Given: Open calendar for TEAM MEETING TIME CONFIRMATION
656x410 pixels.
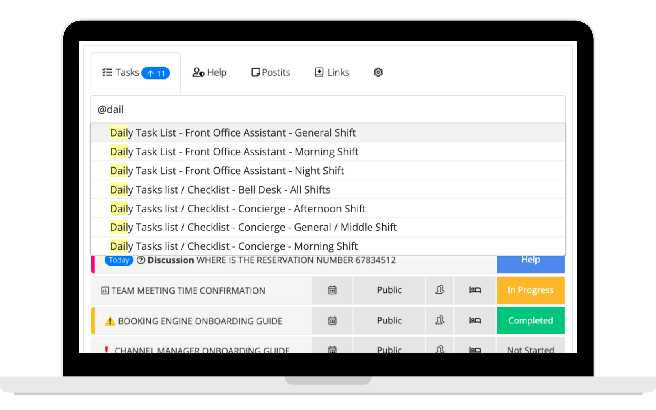Looking at the screenshot, I should point(333,290).
